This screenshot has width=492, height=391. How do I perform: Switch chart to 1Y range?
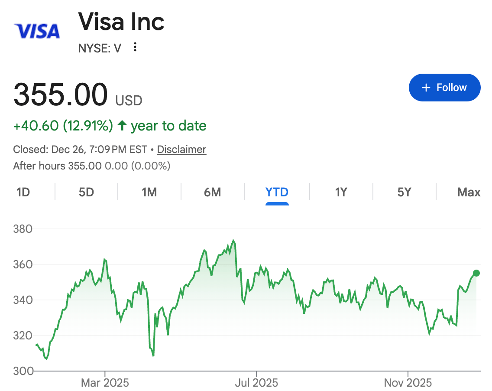point(341,192)
